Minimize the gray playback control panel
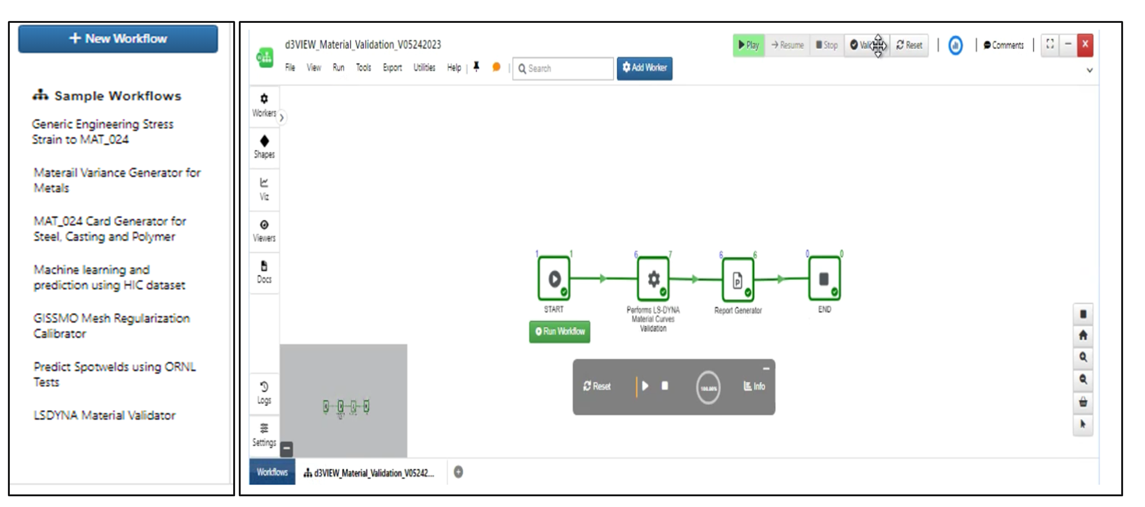Screen dimensions: 1145x507 [x=766, y=368]
